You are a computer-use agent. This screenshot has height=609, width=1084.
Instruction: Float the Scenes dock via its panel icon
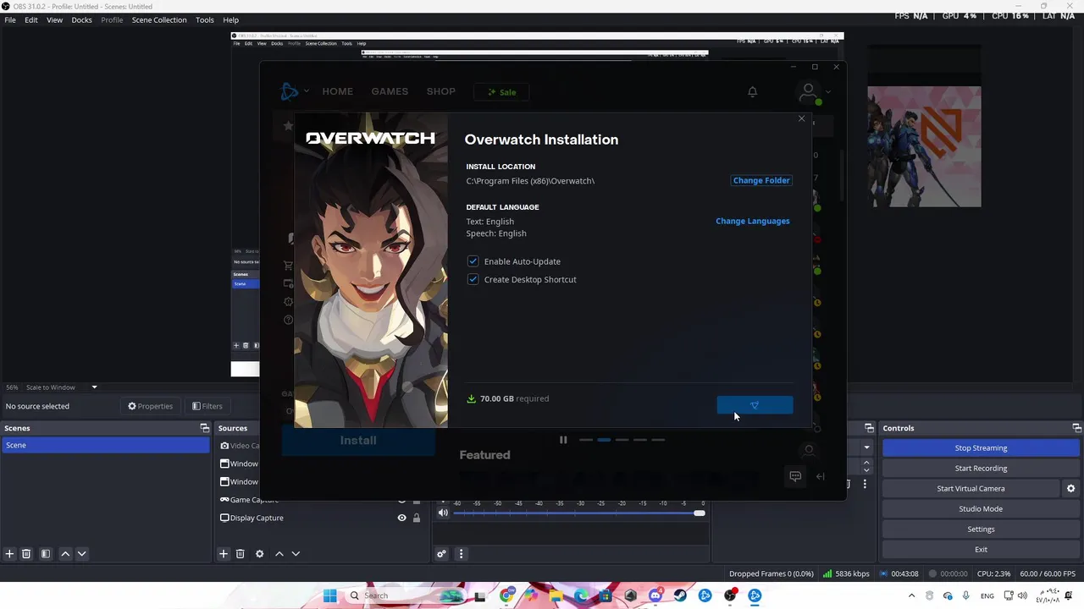point(204,428)
